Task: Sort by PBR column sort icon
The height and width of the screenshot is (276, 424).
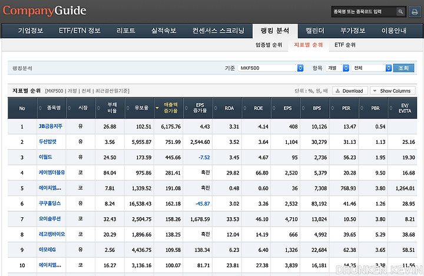Action: 362,108
